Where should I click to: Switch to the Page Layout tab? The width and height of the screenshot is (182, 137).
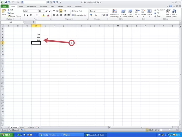(32, 6)
